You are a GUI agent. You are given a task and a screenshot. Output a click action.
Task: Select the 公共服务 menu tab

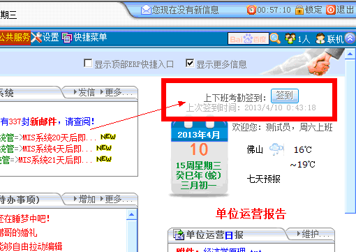15,37
